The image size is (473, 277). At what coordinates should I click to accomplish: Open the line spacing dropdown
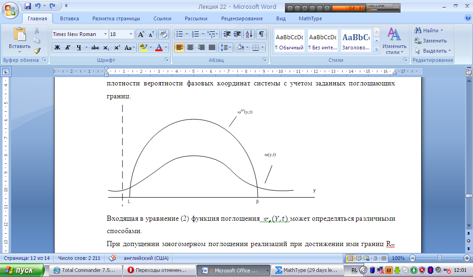point(225,48)
